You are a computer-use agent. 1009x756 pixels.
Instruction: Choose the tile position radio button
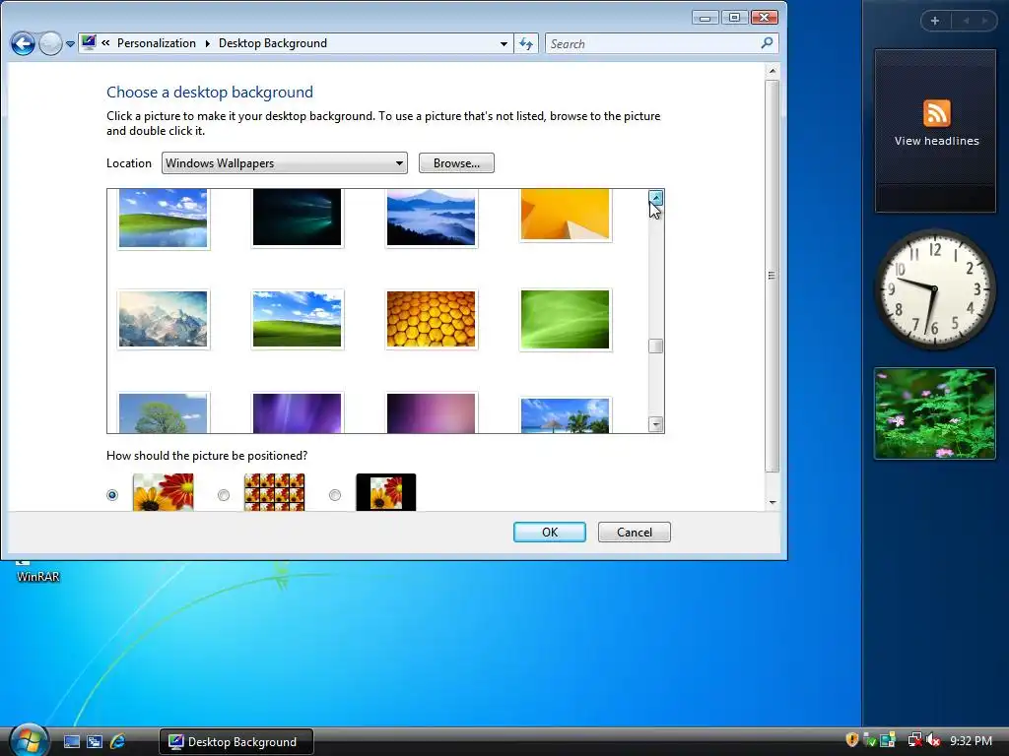coord(224,495)
